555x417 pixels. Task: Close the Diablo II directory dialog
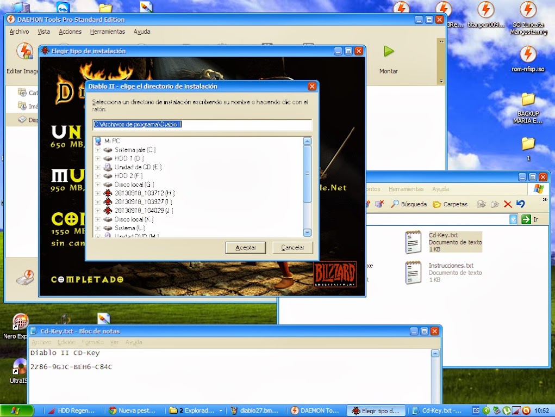[x=312, y=86]
